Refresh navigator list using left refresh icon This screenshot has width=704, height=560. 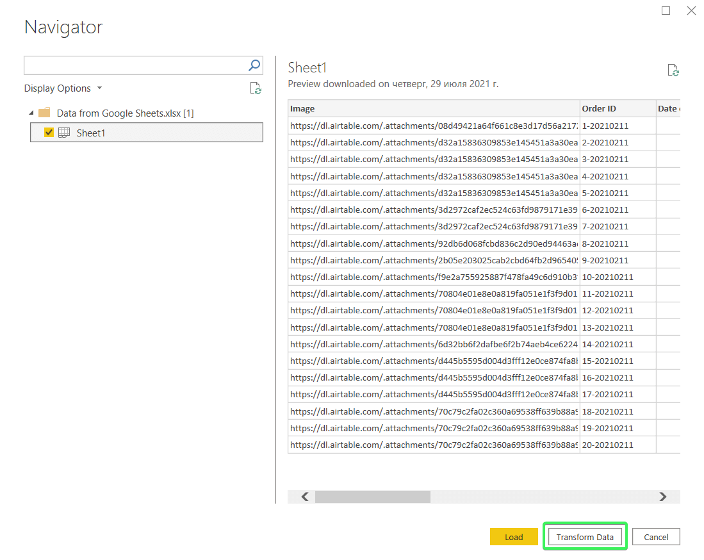click(x=256, y=88)
